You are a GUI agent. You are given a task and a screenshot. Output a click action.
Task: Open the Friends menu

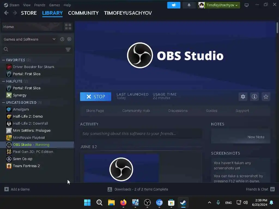click(x=40, y=5)
